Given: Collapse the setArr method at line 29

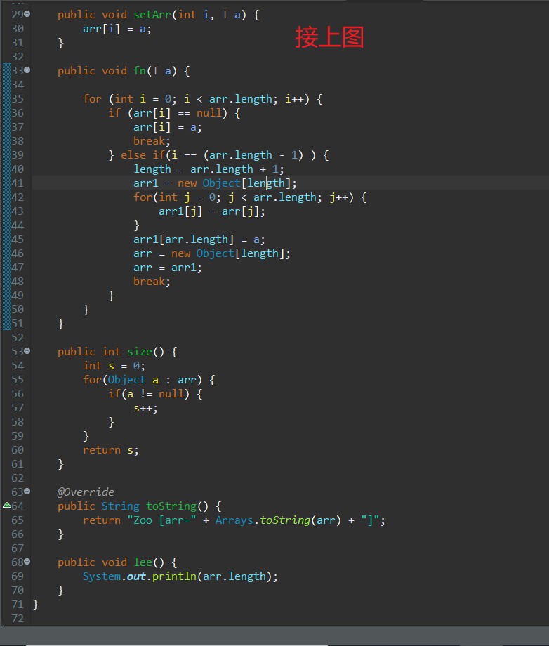Looking at the screenshot, I should coord(27,14).
